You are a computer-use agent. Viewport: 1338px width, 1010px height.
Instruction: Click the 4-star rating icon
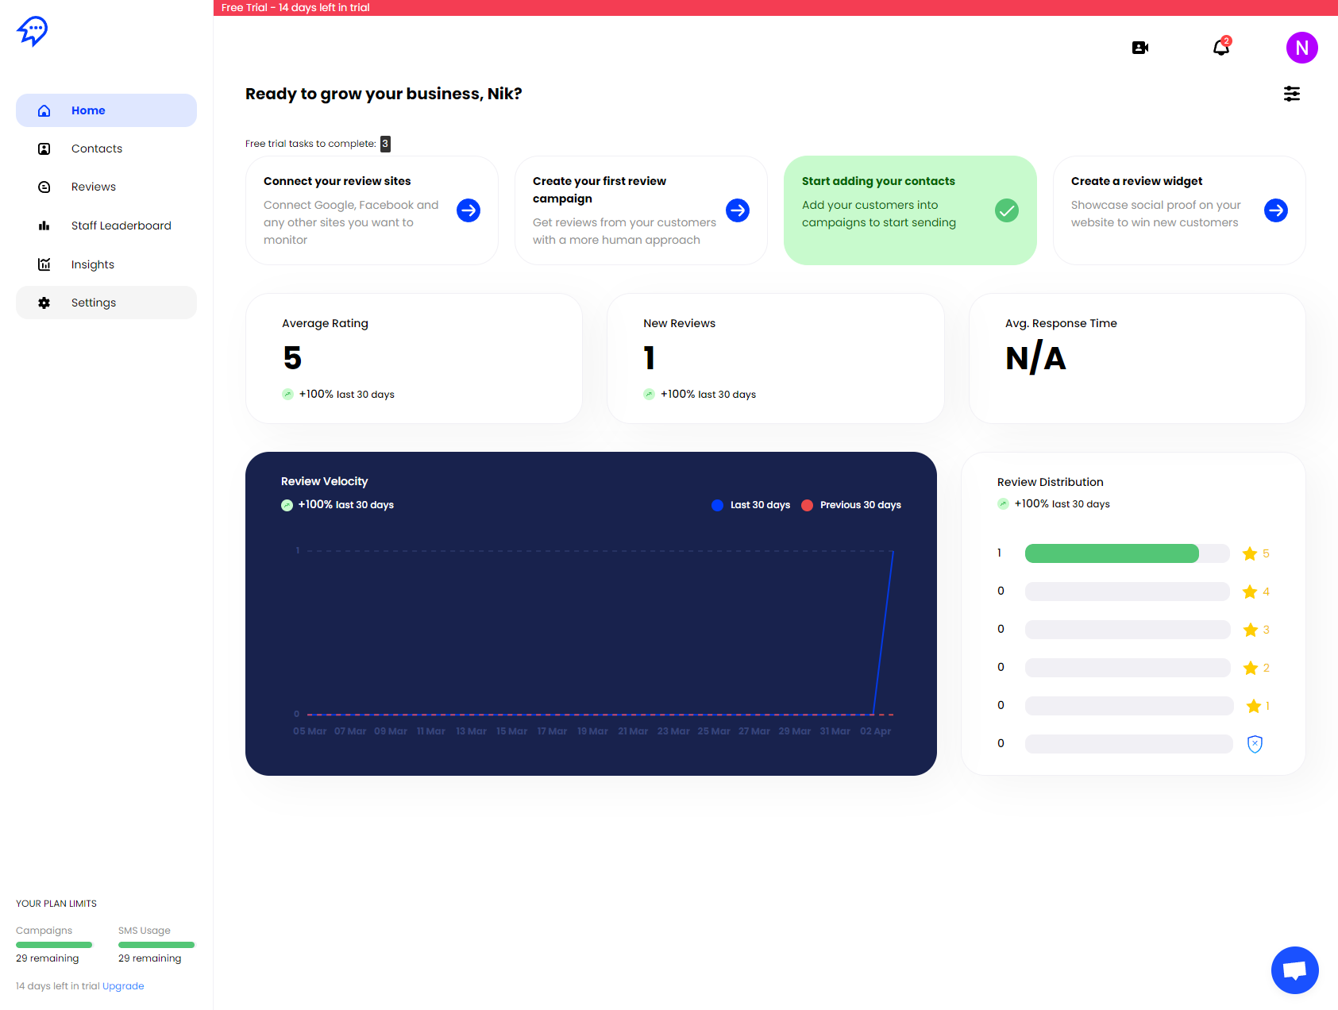pyautogui.click(x=1250, y=592)
